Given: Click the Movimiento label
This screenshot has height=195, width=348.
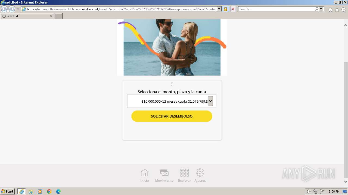Looking at the screenshot, I should [x=164, y=181].
